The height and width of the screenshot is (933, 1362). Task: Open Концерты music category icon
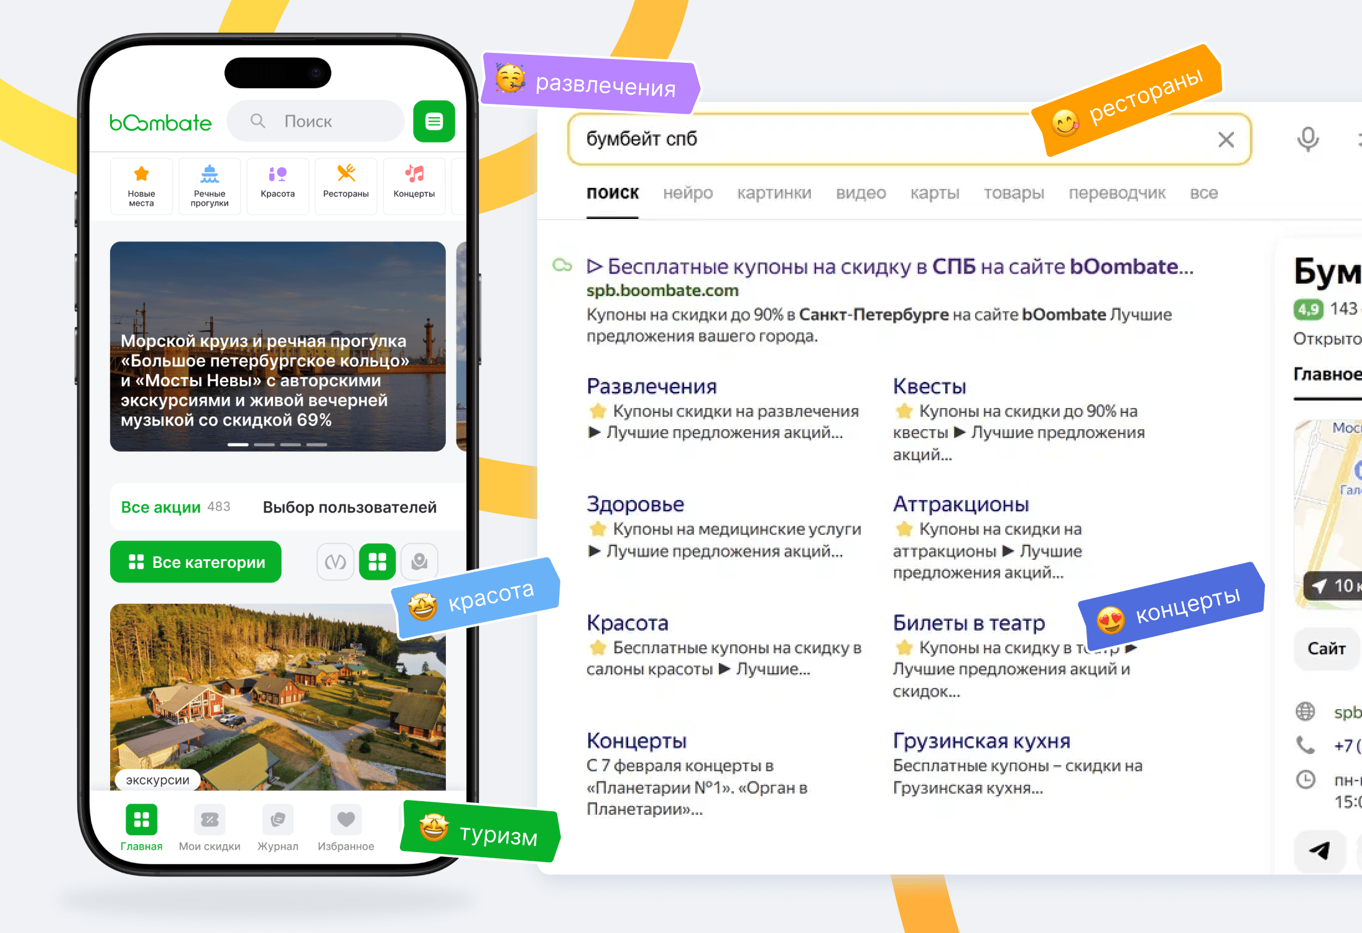tap(414, 186)
